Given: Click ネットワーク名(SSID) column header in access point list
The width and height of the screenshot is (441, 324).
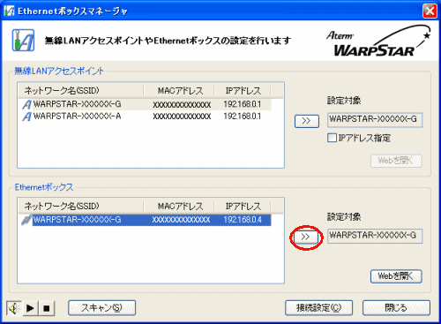Looking at the screenshot, I should point(81,91).
